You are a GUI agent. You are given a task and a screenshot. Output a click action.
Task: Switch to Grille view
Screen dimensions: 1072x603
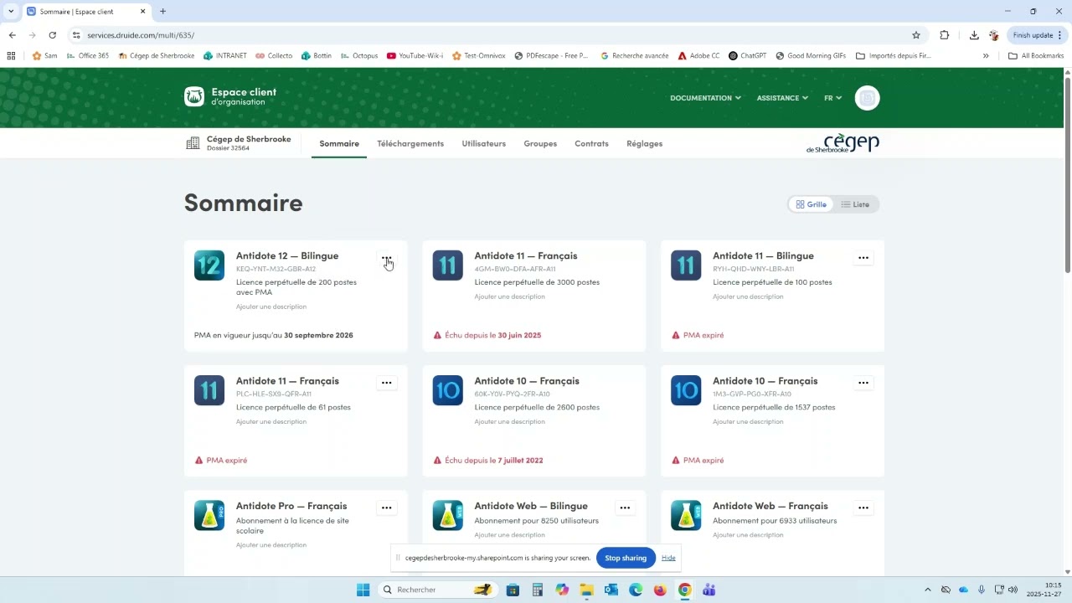click(811, 204)
